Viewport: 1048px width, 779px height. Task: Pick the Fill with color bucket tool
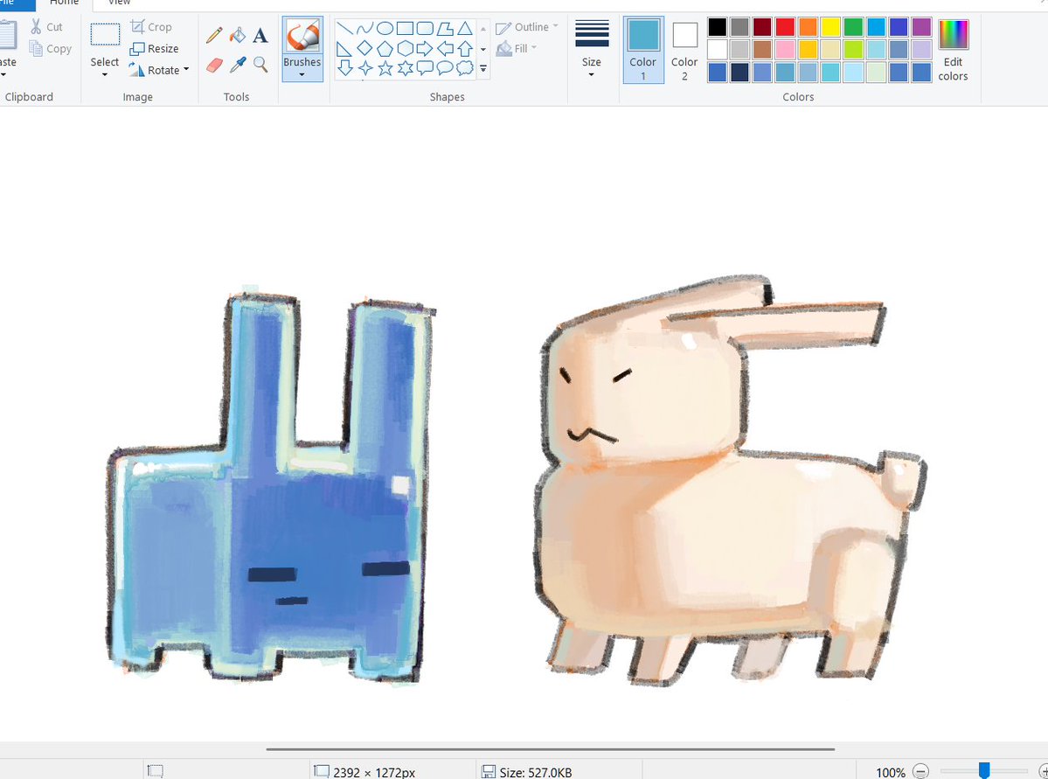coord(237,35)
